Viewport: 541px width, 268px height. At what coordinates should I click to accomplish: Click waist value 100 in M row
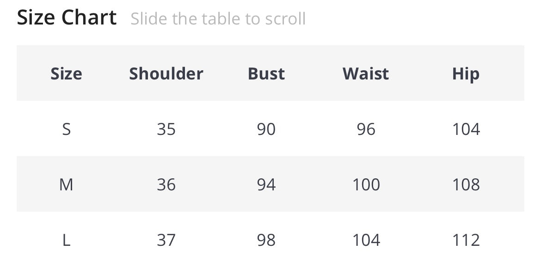coord(366,184)
